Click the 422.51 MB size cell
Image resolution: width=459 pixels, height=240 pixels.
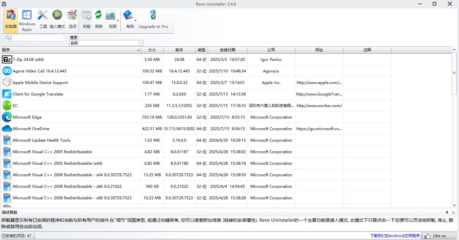pyautogui.click(x=152, y=129)
